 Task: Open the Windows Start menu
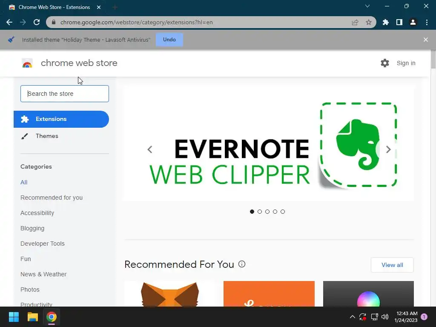(x=14, y=317)
